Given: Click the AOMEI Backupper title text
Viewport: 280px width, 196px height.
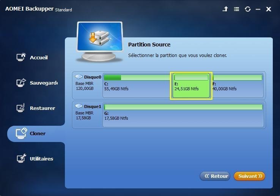Looking at the screenshot, I should (30, 9).
